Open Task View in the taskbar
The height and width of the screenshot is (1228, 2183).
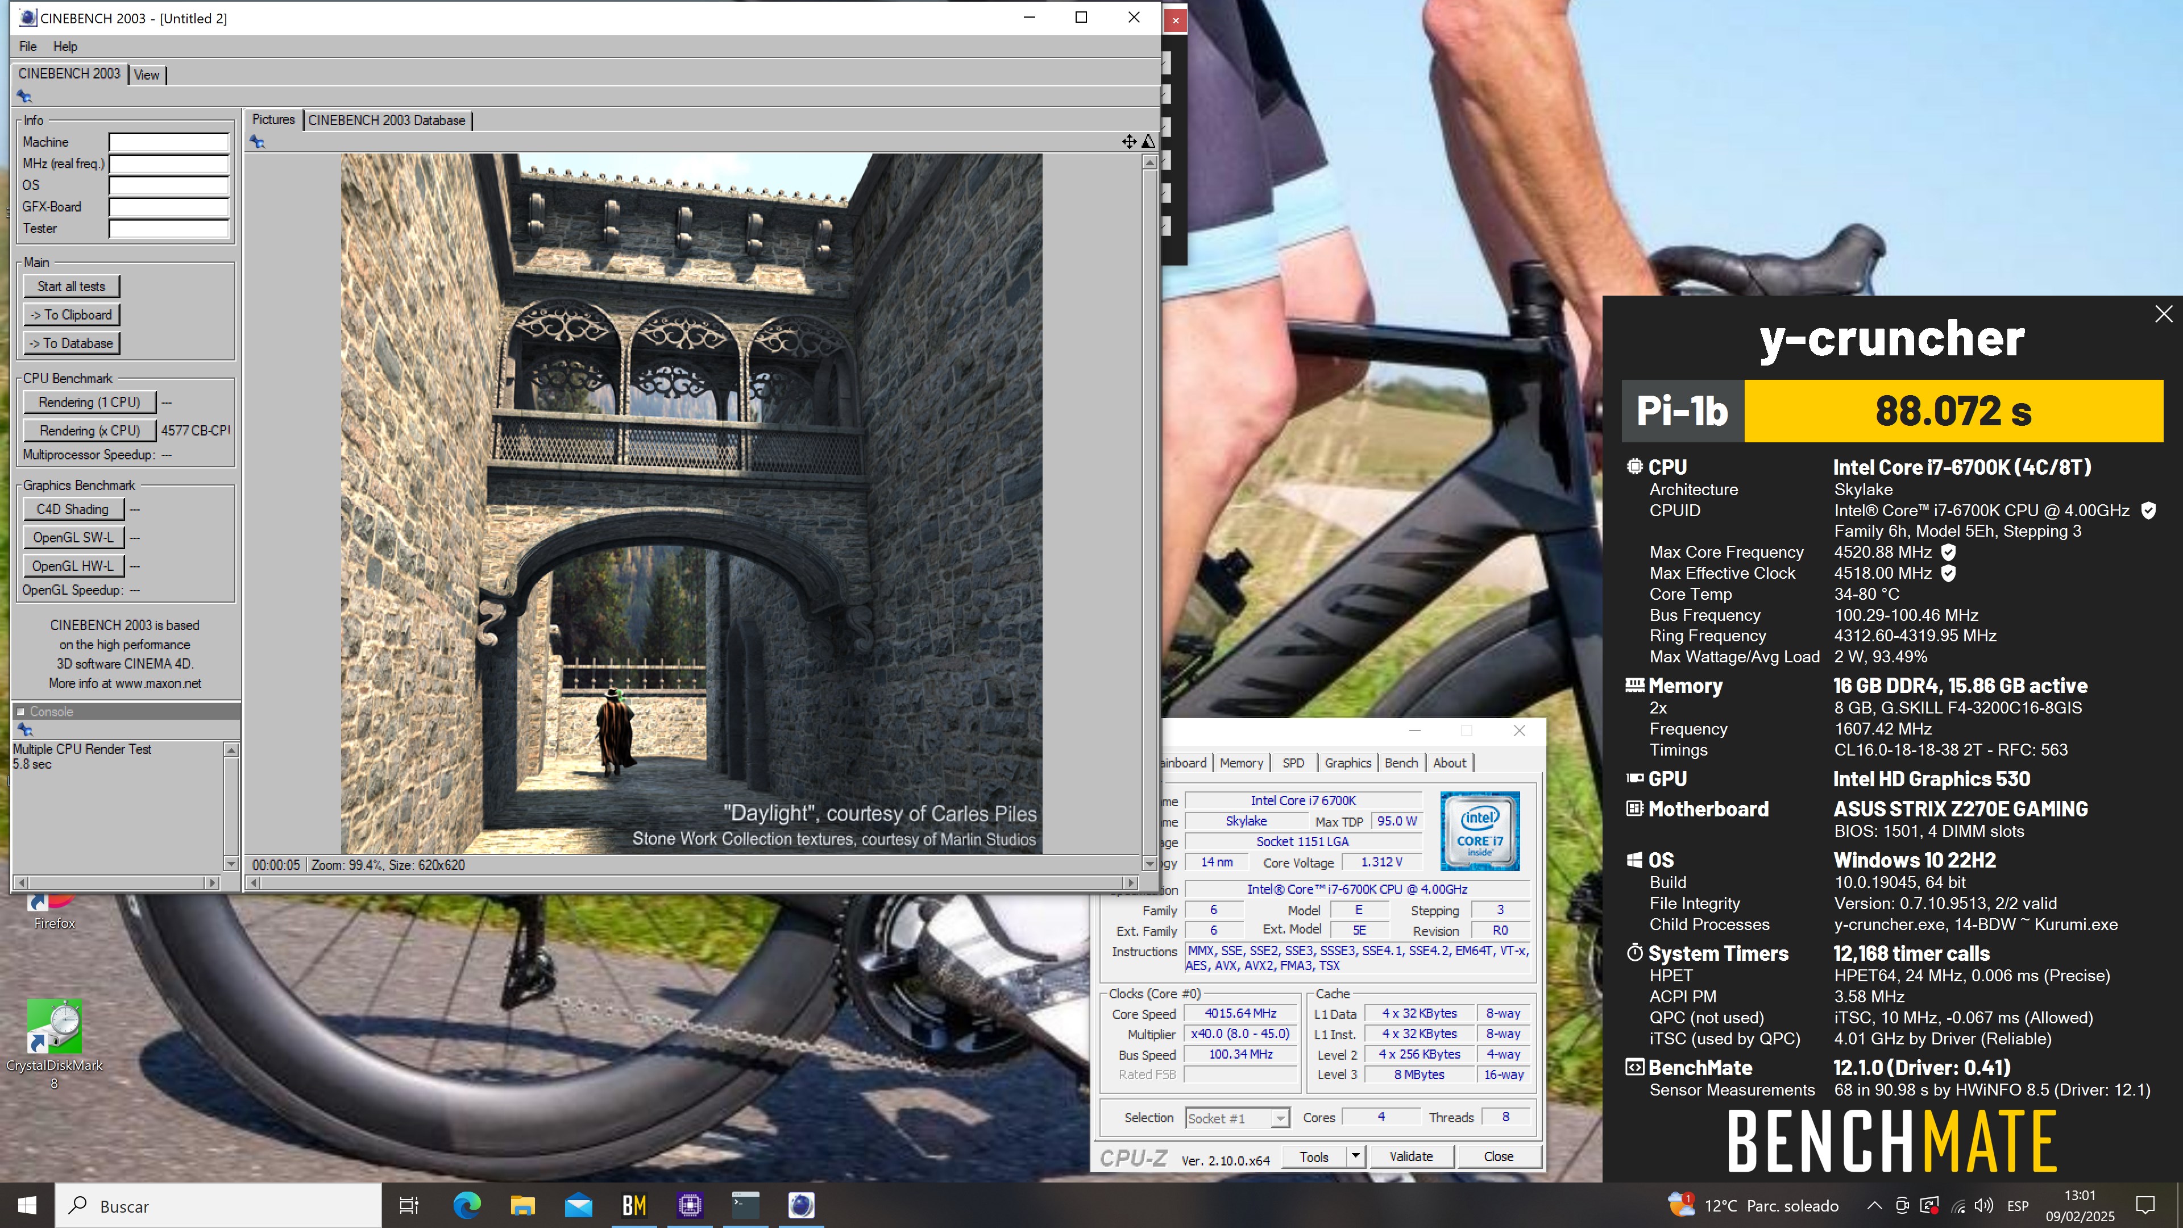tap(409, 1205)
